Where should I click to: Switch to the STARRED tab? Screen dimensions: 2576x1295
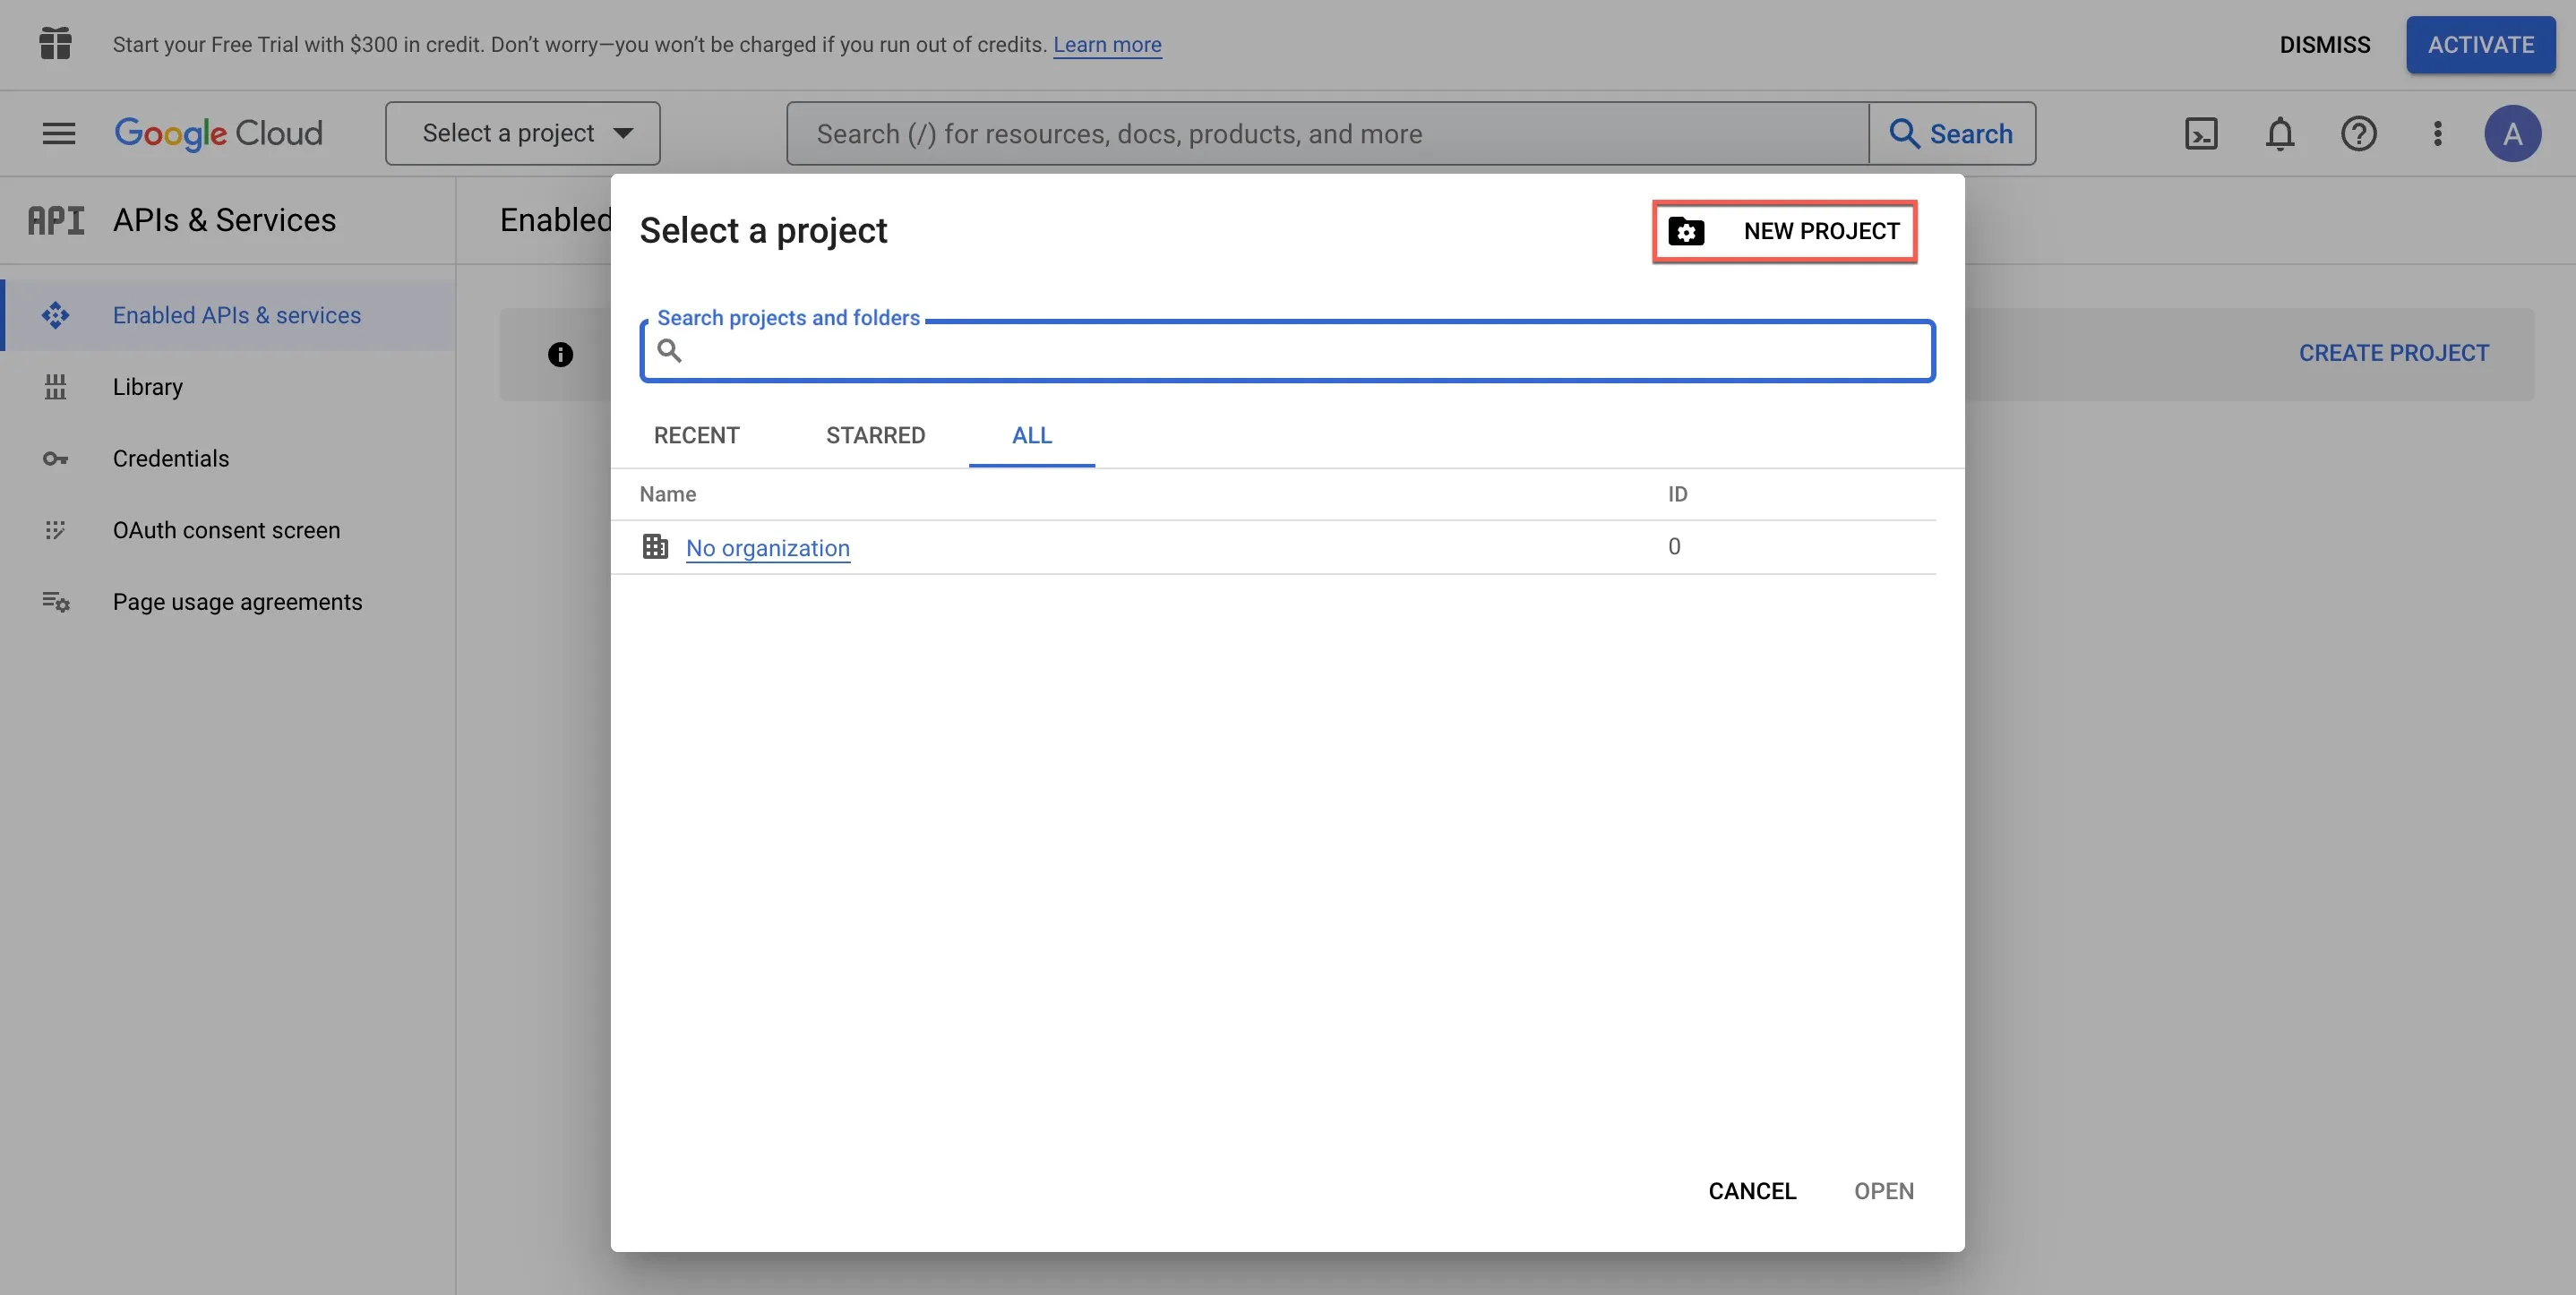pos(875,435)
